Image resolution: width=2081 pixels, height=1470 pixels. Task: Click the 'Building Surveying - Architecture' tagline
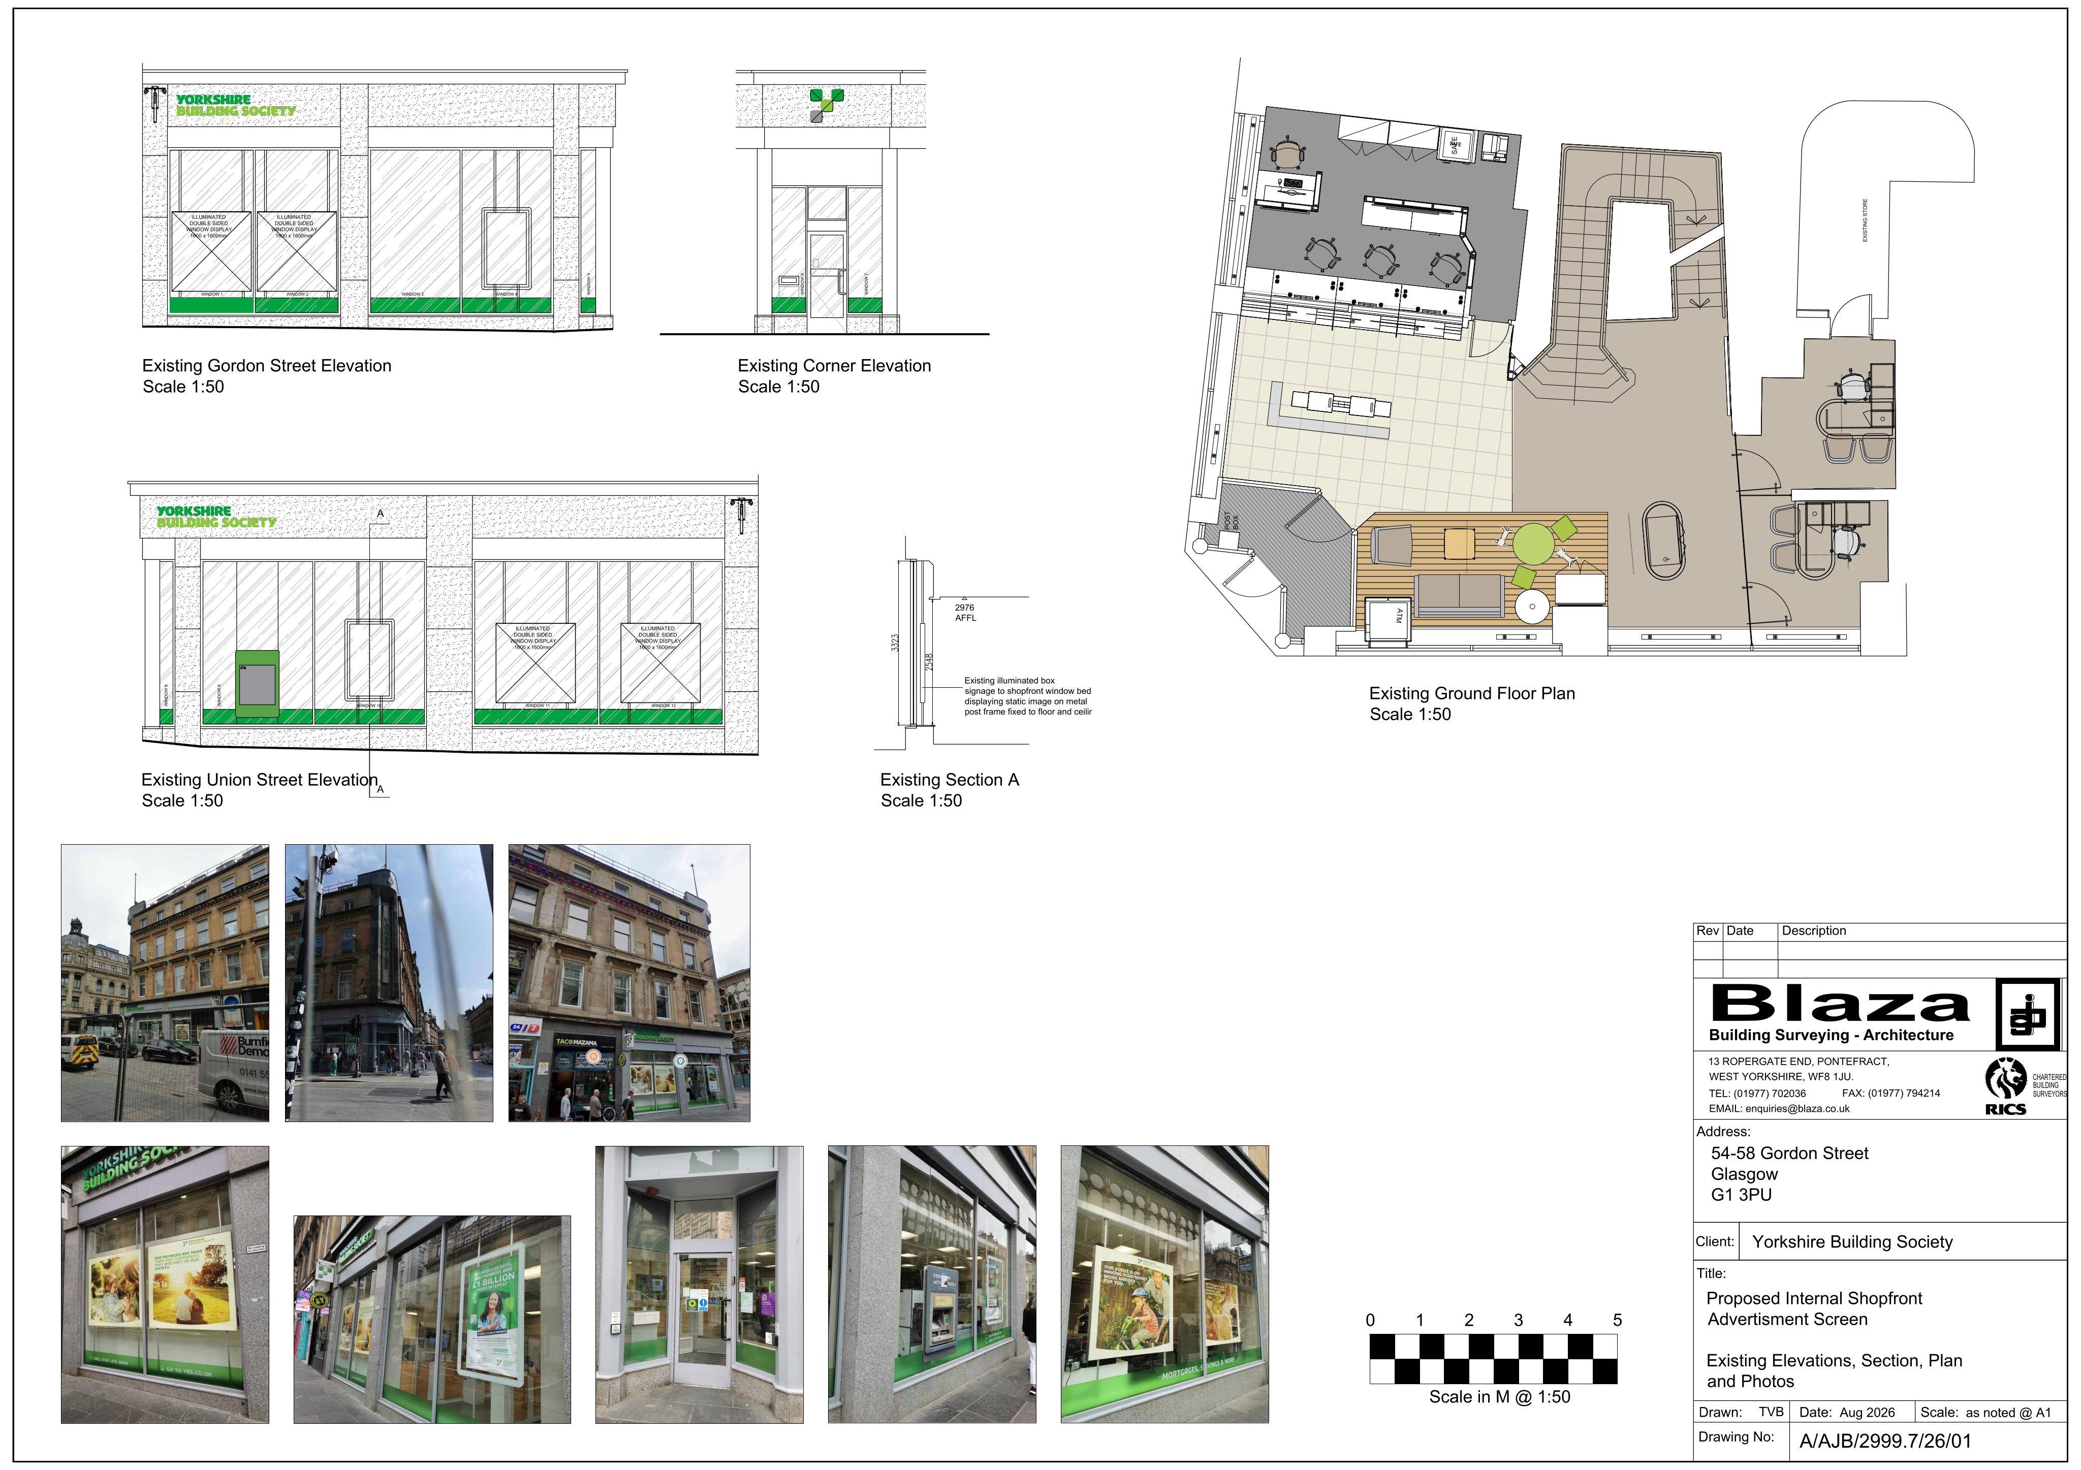(x=1831, y=1035)
